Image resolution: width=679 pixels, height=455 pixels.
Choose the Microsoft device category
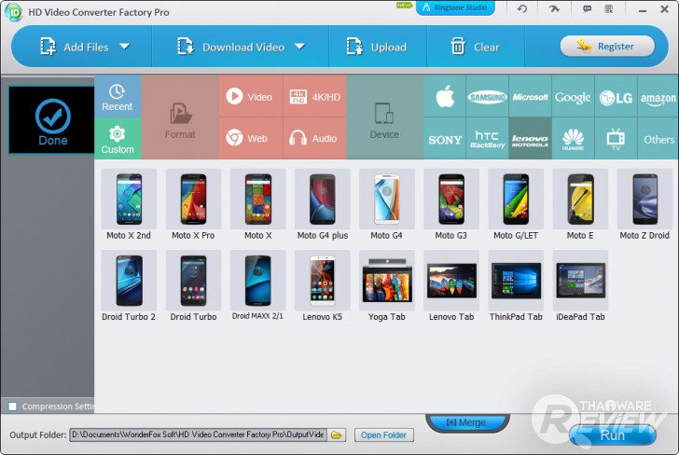coord(530,96)
